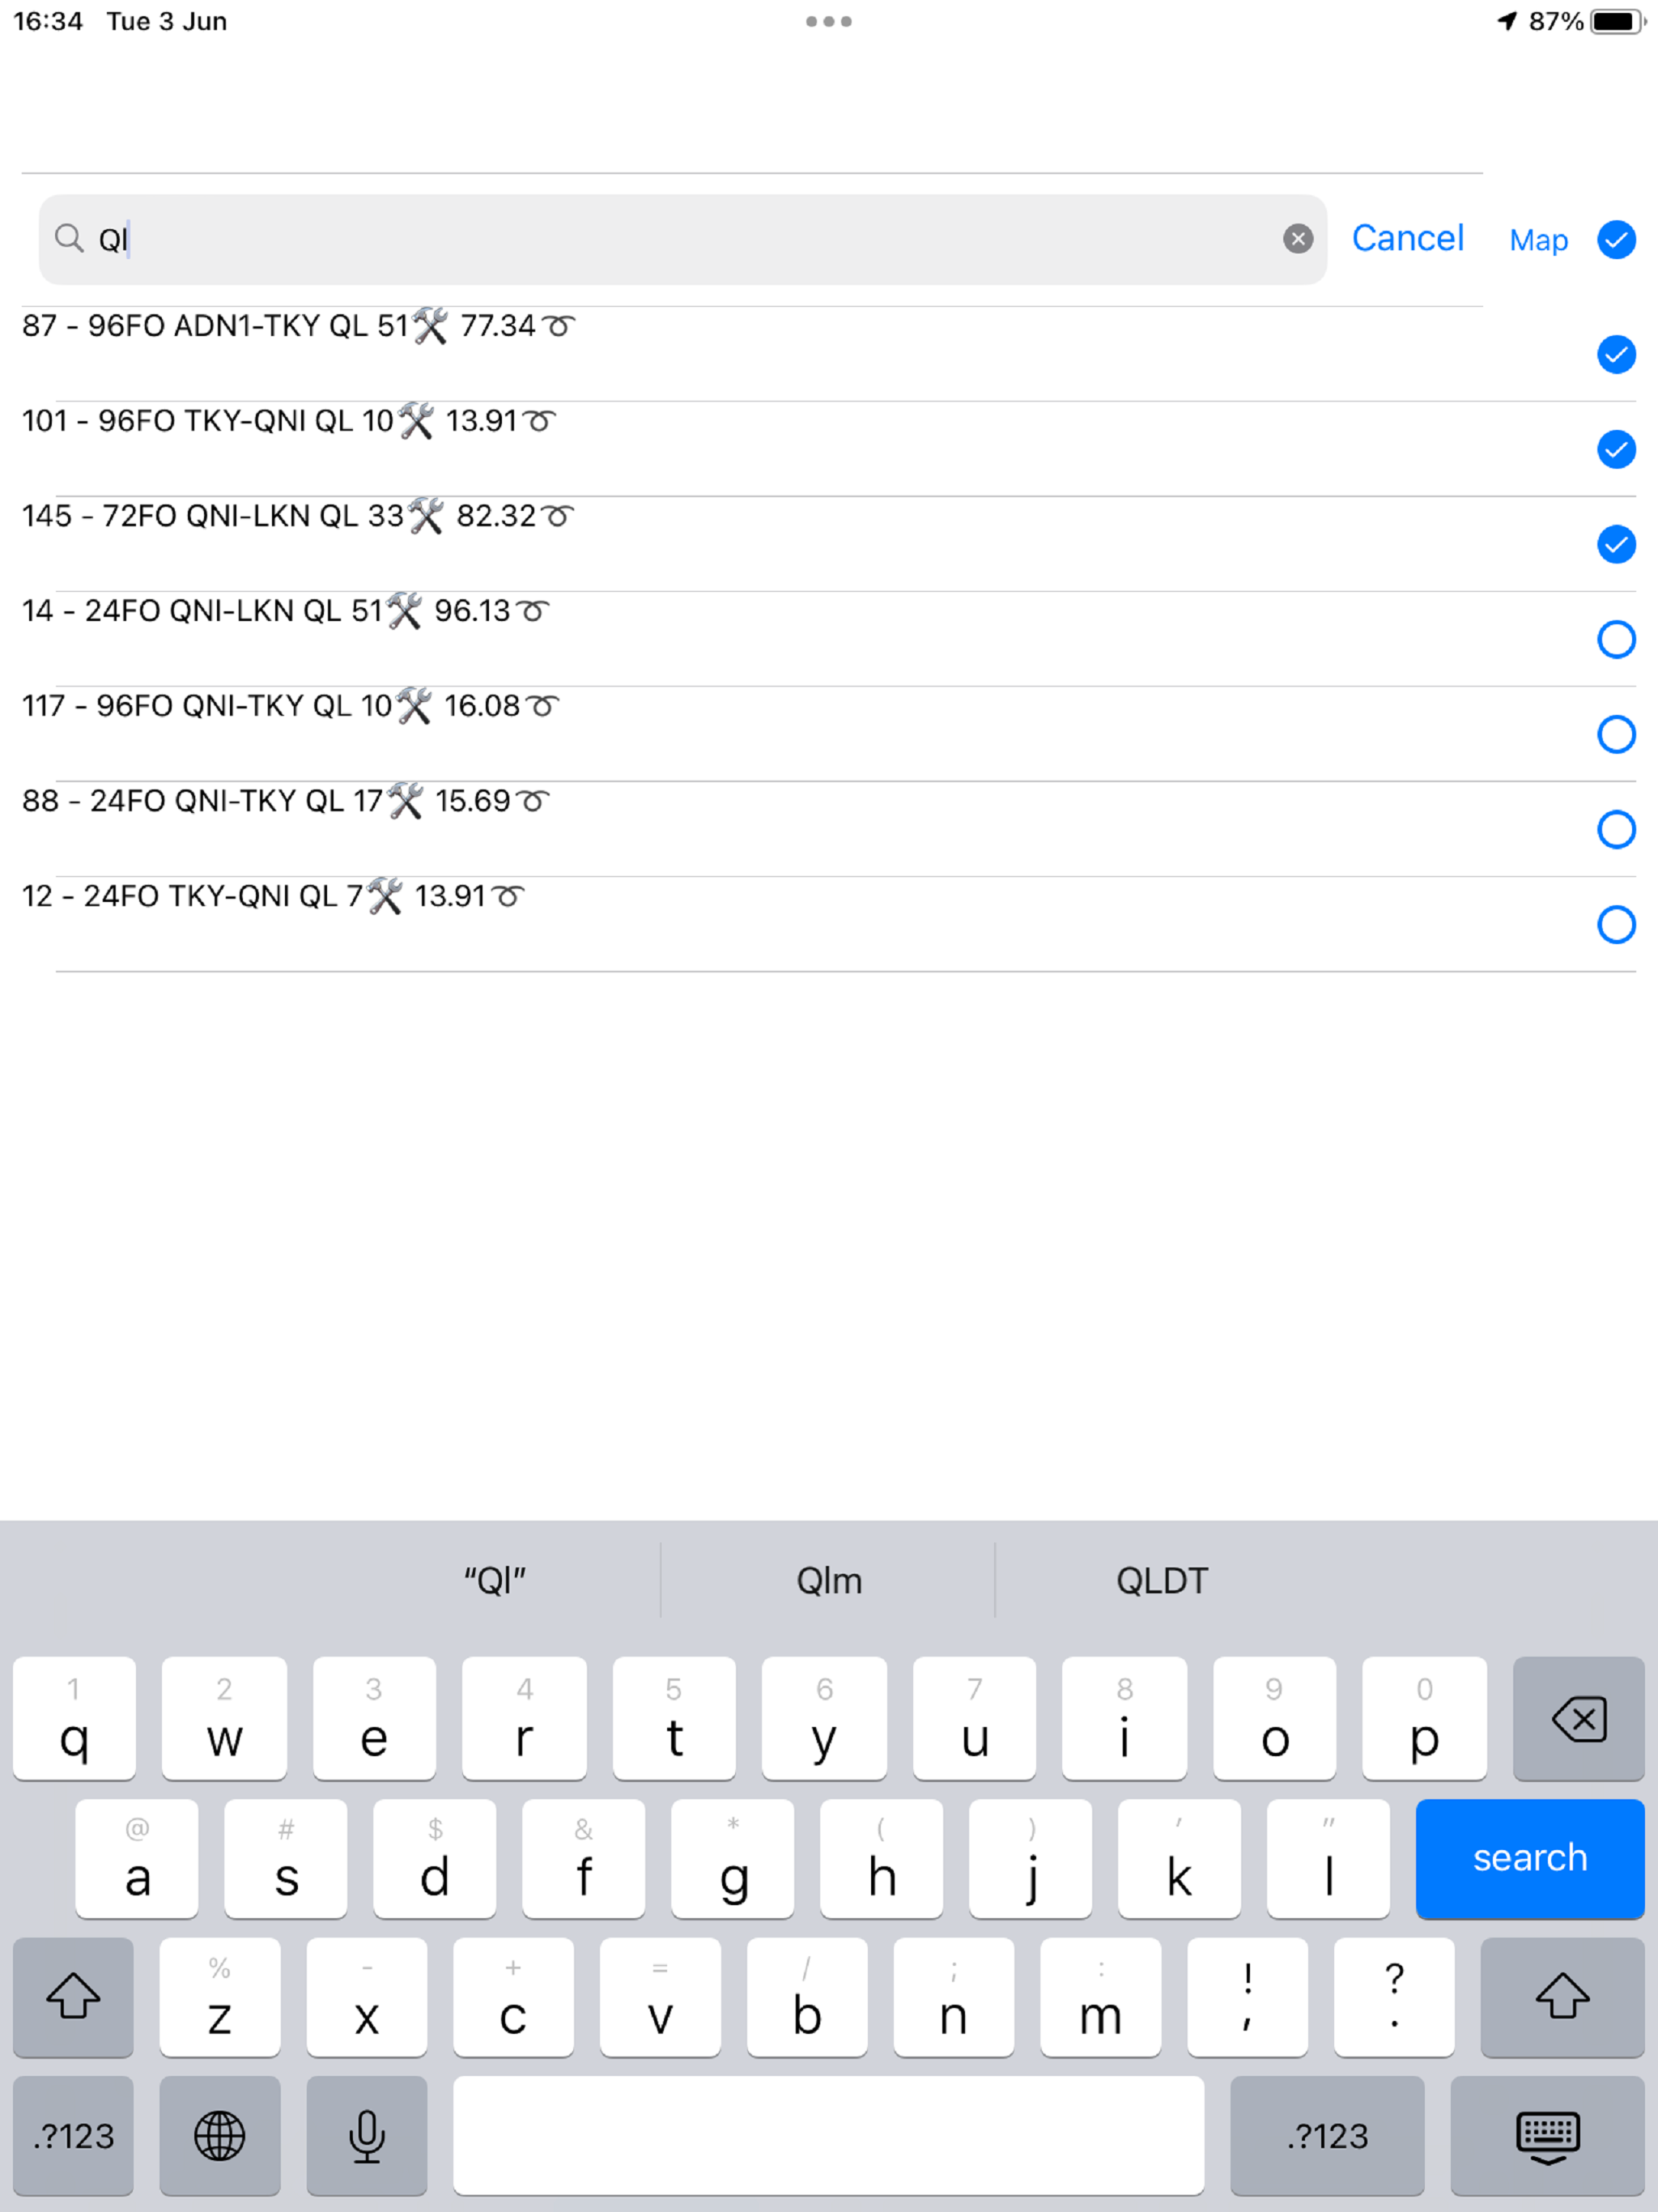Choose the QLDT keyboard suggestion
The height and width of the screenshot is (2212, 1658).
click(1162, 1581)
